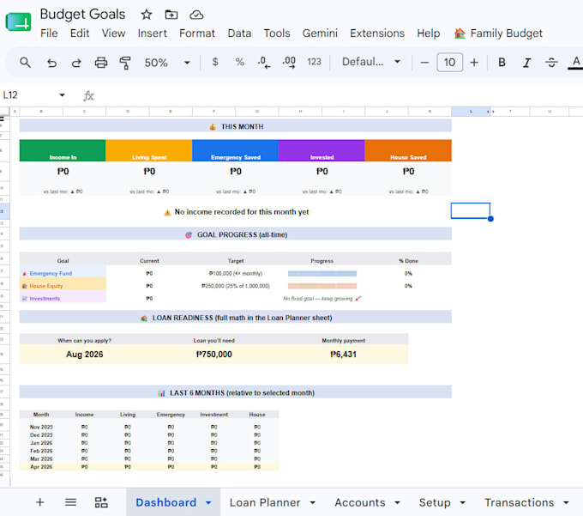Select the green Income In card

pyautogui.click(x=63, y=151)
